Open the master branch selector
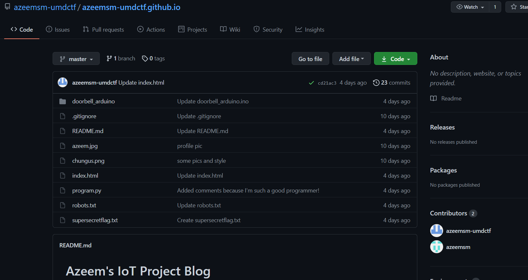This screenshot has width=528, height=280. coord(76,59)
